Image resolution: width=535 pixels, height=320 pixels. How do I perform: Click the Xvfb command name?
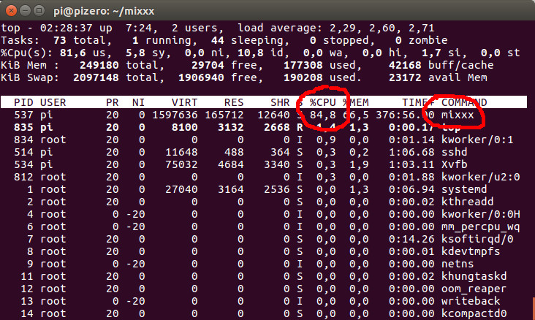[454, 164]
